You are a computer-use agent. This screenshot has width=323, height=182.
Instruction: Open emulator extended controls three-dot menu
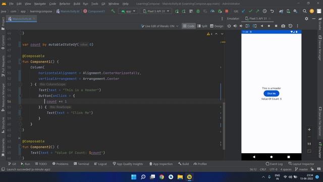point(297,26)
